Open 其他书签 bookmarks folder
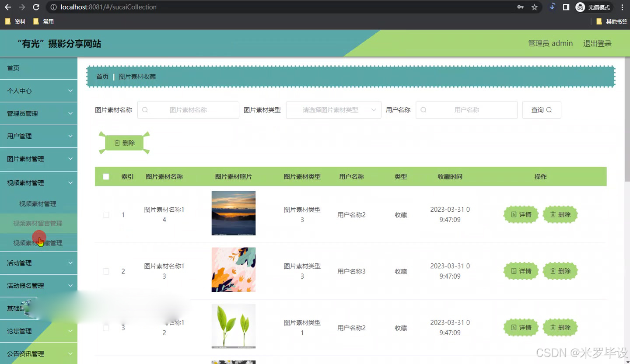The height and width of the screenshot is (364, 630). click(612, 21)
